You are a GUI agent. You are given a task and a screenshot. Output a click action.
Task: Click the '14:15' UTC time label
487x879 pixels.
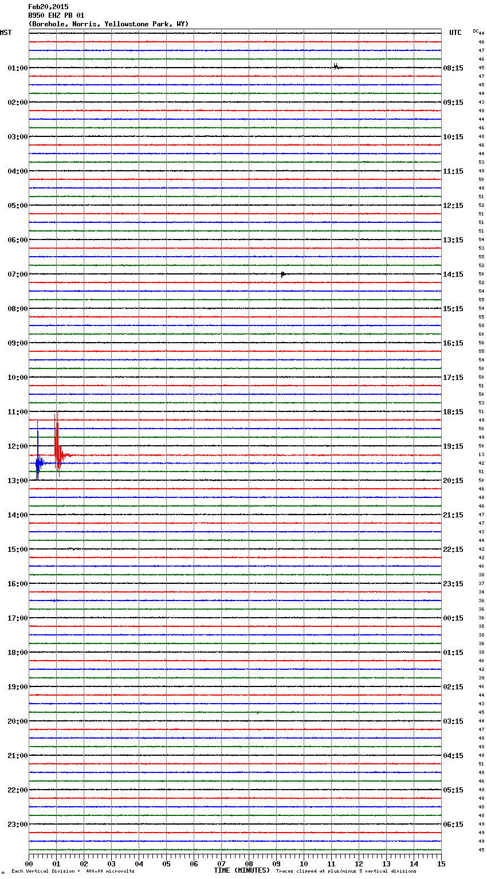click(453, 274)
